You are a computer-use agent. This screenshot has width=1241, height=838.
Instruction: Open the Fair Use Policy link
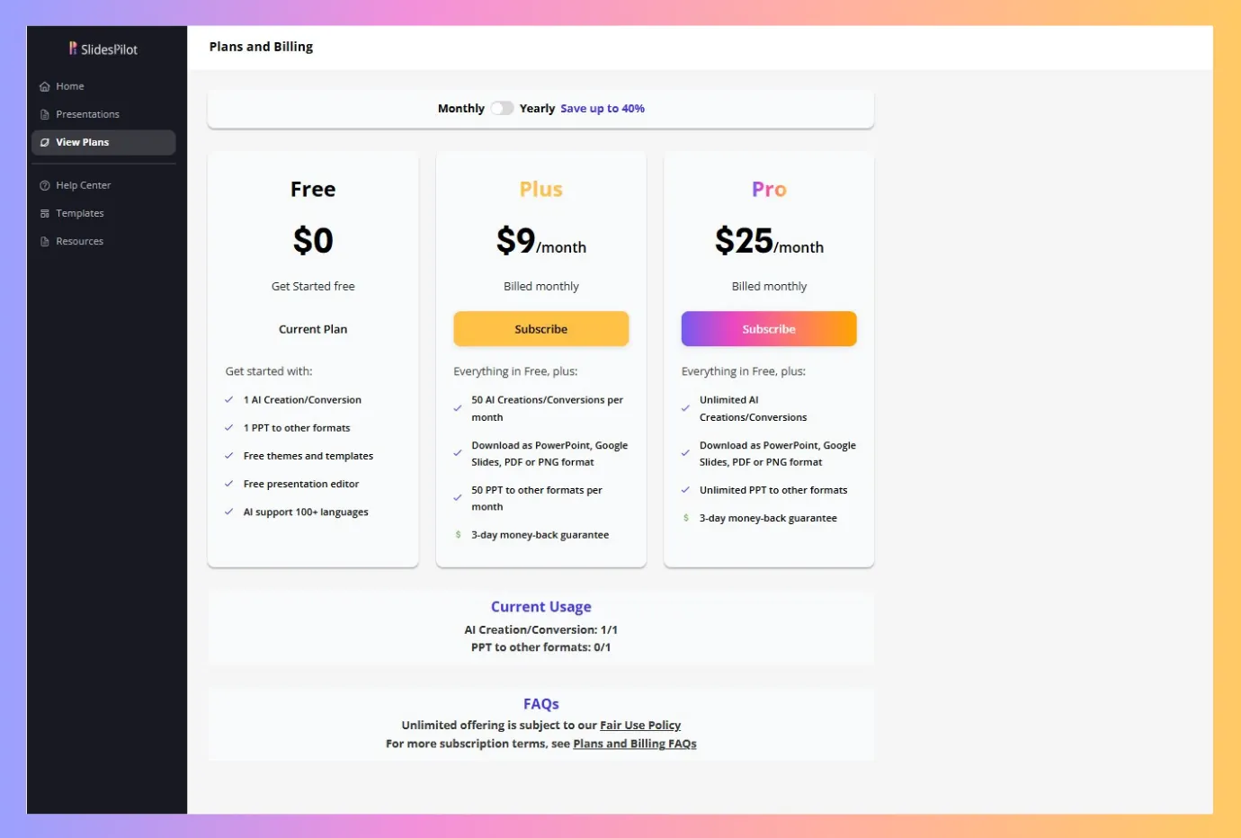[x=640, y=726]
